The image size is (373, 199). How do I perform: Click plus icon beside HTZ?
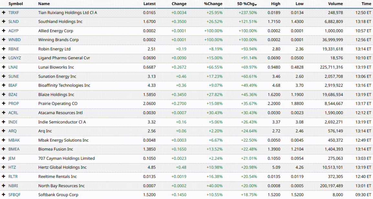click(4, 167)
